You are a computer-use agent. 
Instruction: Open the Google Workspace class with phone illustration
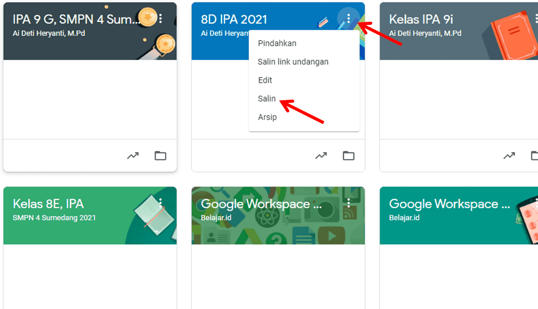450,204
